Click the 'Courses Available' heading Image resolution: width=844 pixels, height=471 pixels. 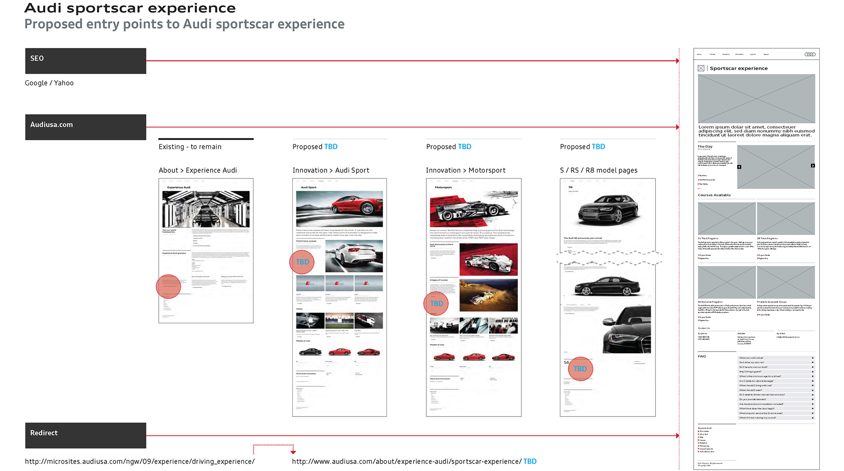pyautogui.click(x=714, y=195)
